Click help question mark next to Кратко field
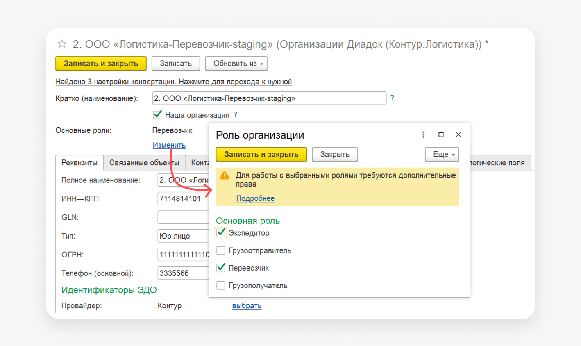Viewport: 581px width, 346px height. pos(392,98)
